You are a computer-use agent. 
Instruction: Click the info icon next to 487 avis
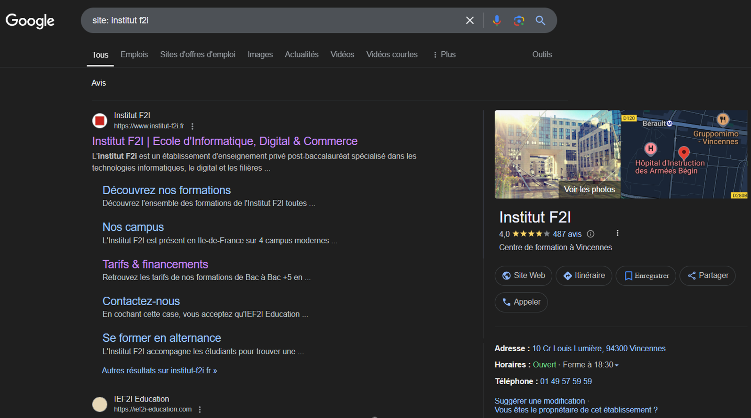coord(590,234)
